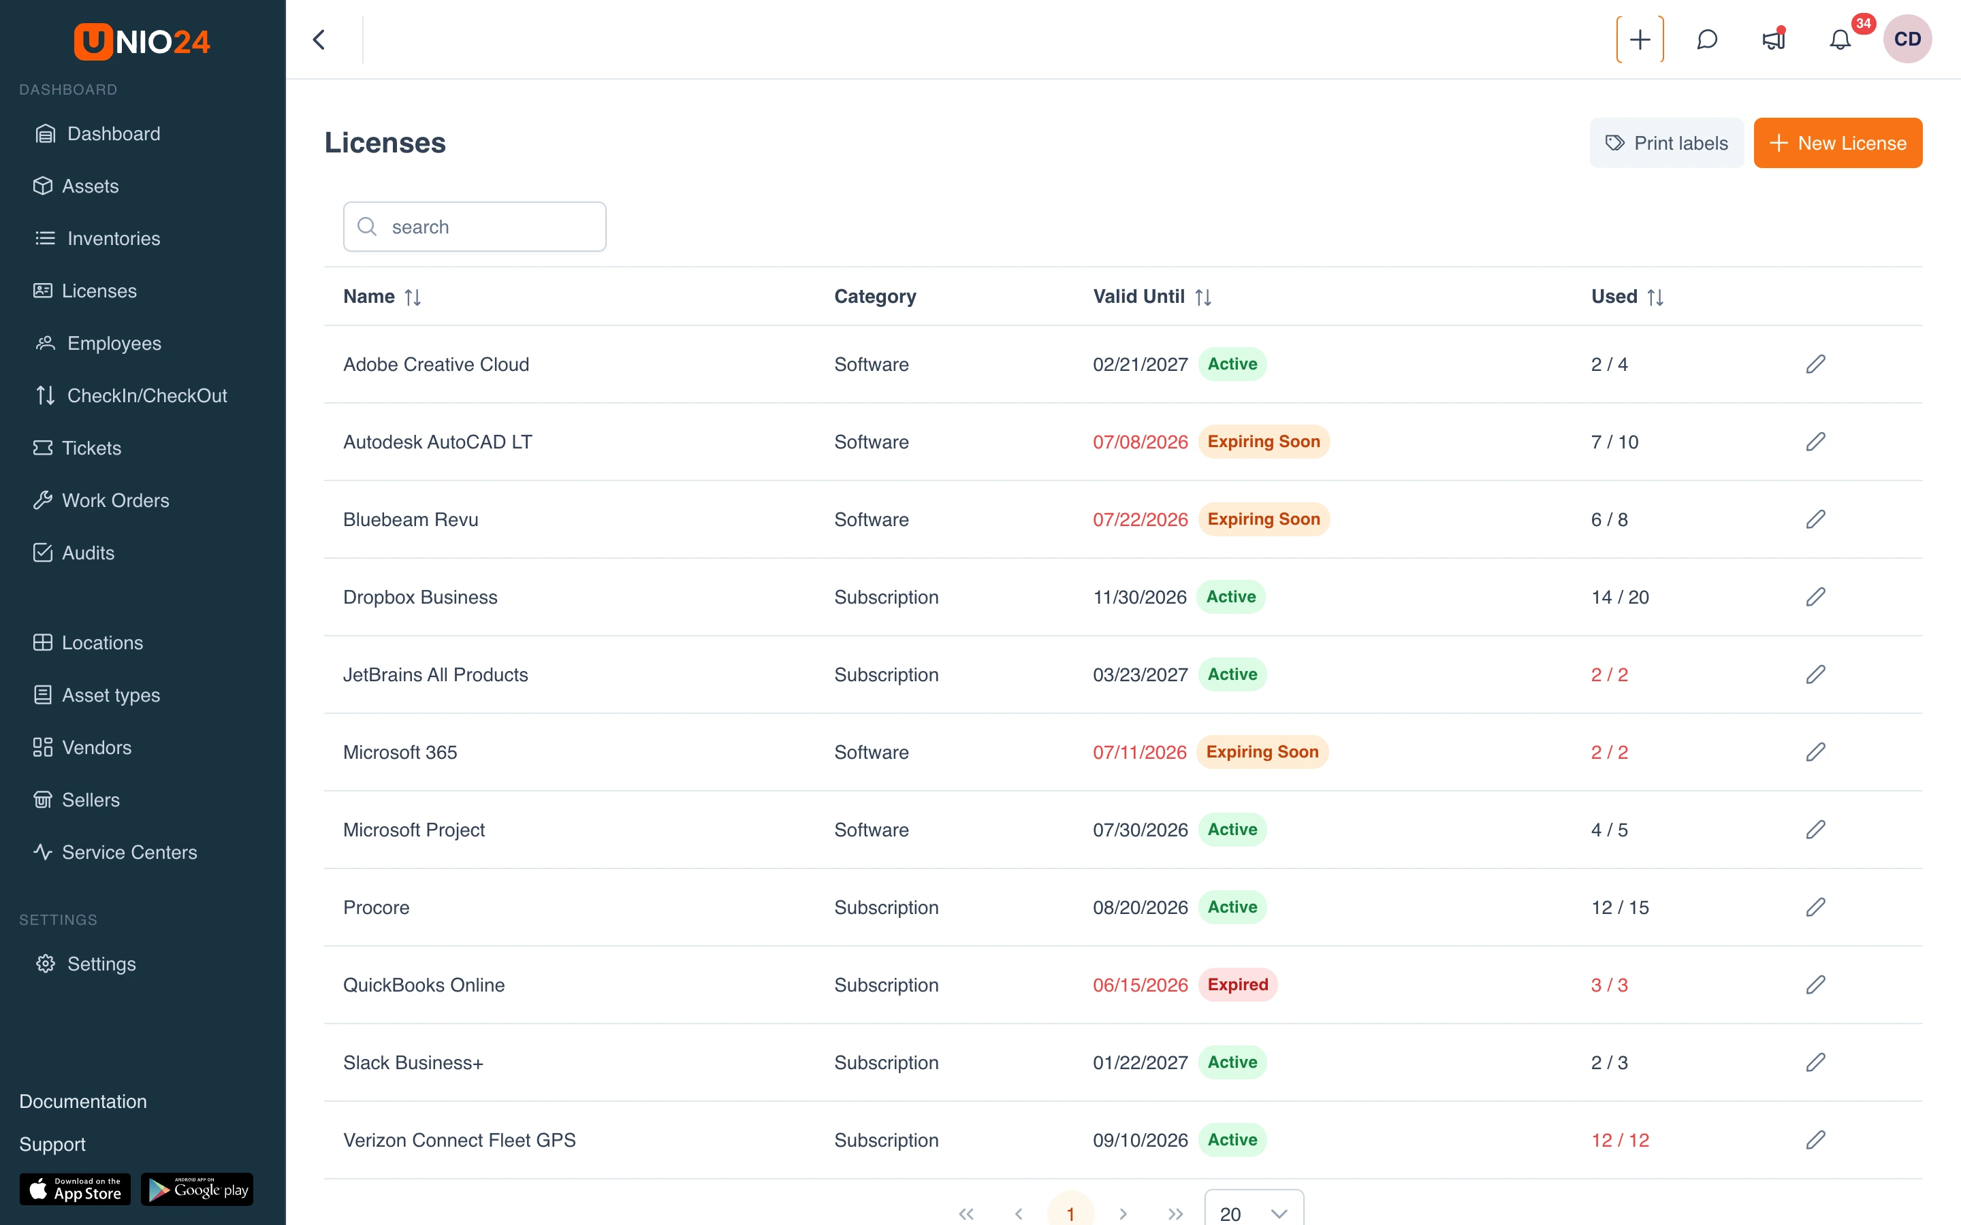Open Asset types in sidebar
The image size is (1961, 1225).
pos(97,695)
